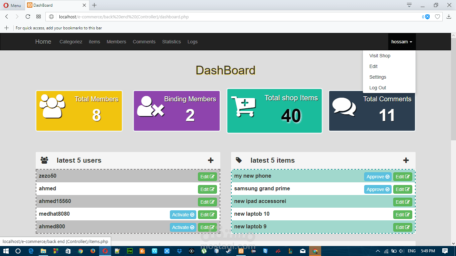The width and height of the screenshot is (456, 256).
Task: Edit user zezo50
Action: click(x=207, y=177)
